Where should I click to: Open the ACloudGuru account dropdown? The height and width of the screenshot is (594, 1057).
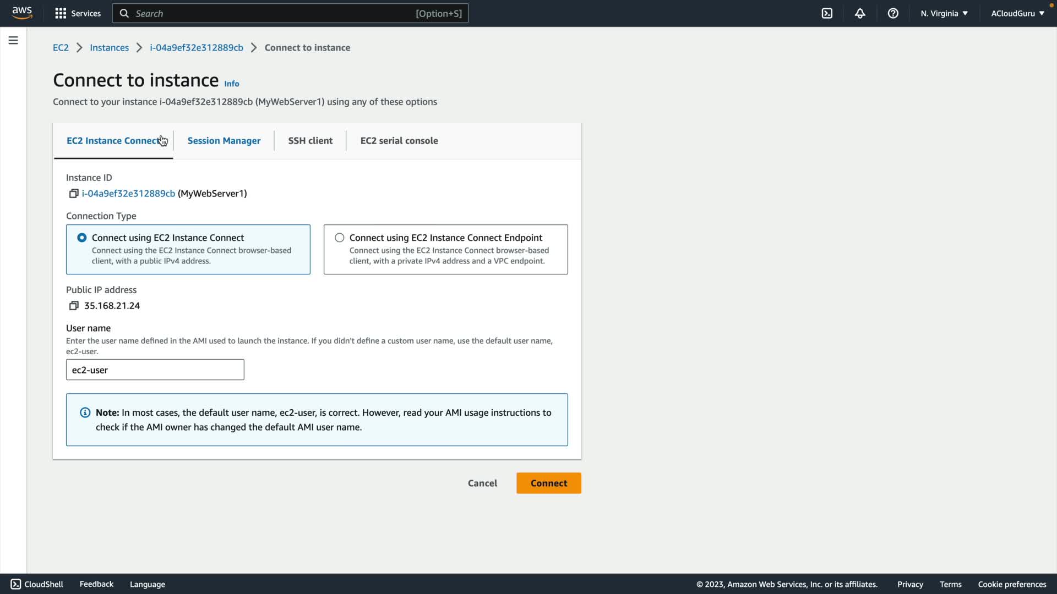pyautogui.click(x=1017, y=13)
